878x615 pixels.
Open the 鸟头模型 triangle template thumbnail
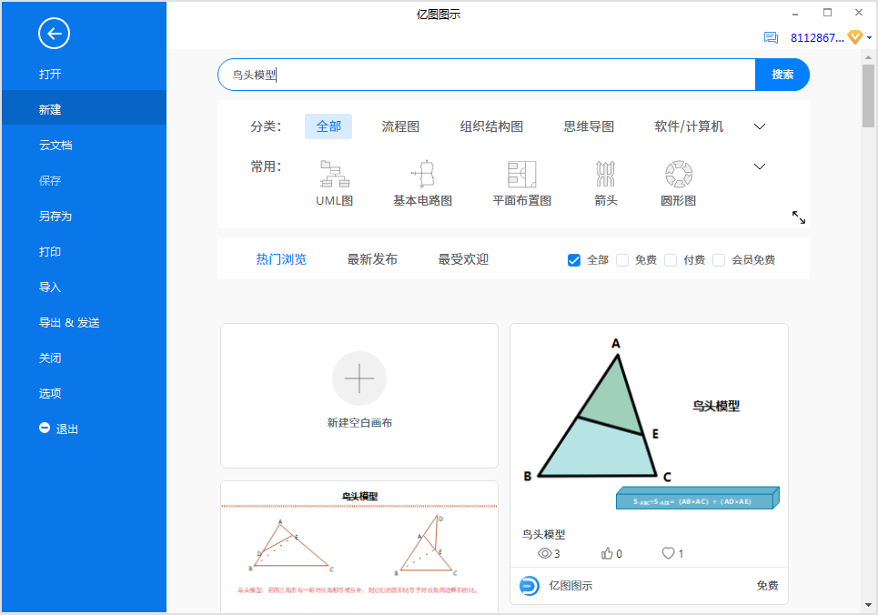pyautogui.click(x=649, y=424)
